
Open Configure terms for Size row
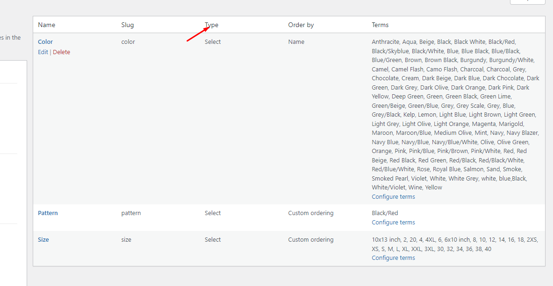click(393, 258)
